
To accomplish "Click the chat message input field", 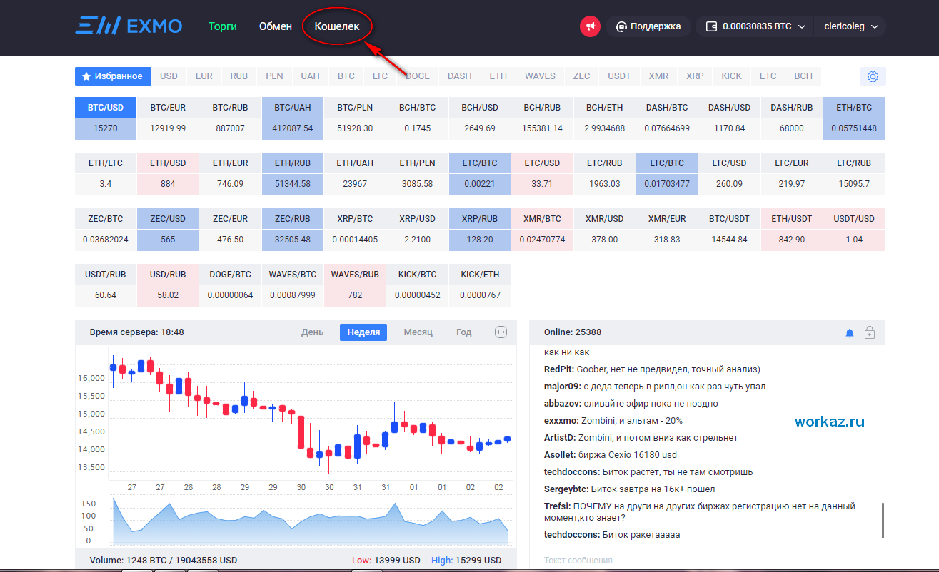I will coord(707,561).
